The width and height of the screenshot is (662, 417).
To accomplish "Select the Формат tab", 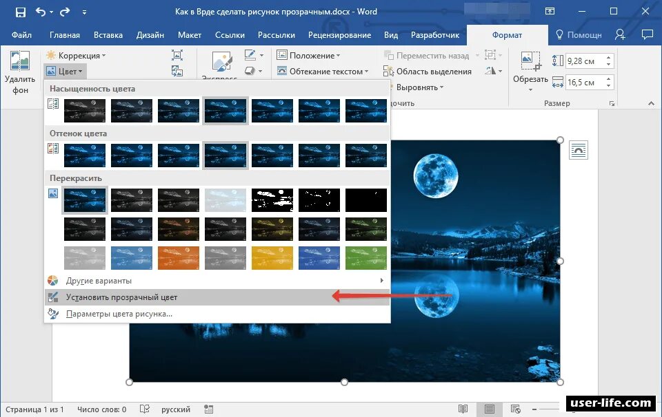I will 507,35.
